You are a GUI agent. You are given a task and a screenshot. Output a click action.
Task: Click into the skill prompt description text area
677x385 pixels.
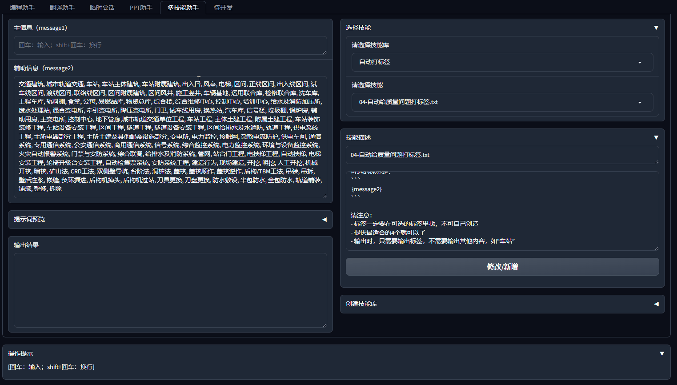click(502, 211)
